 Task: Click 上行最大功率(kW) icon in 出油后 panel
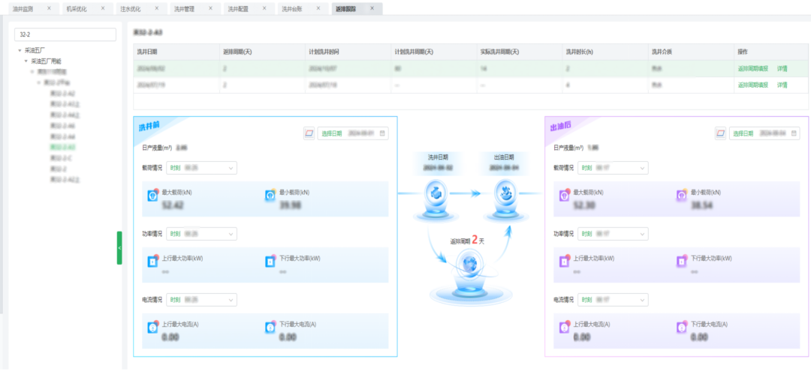[564, 262]
